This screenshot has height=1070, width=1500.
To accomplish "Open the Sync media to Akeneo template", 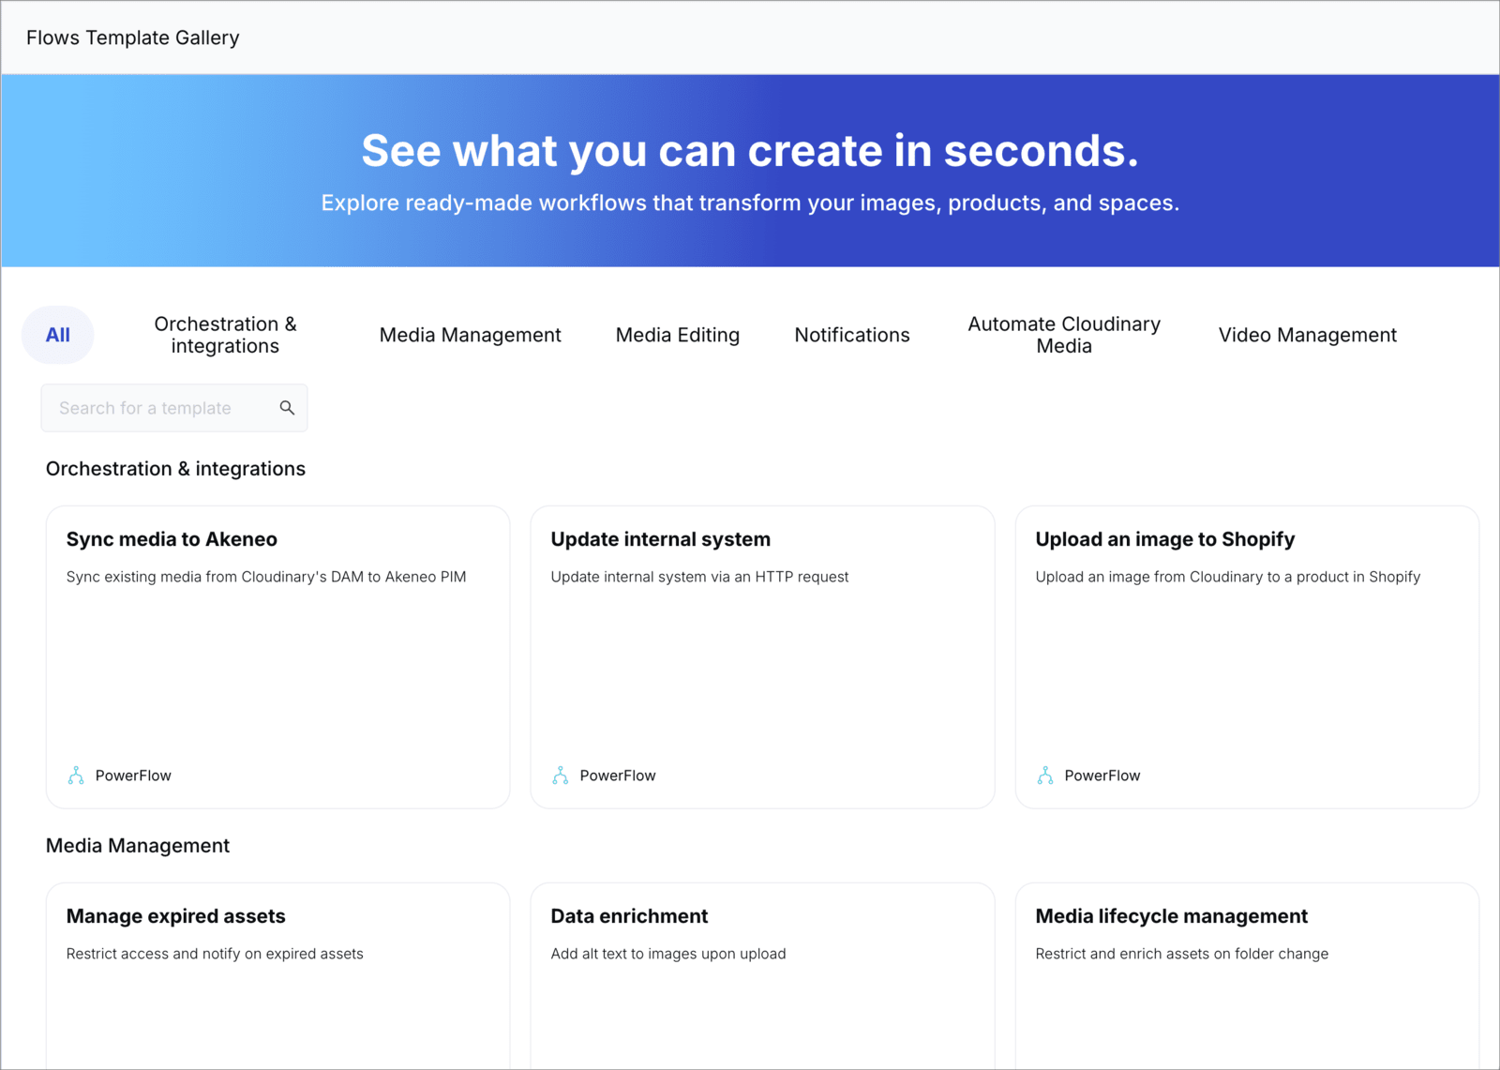I will [x=277, y=656].
